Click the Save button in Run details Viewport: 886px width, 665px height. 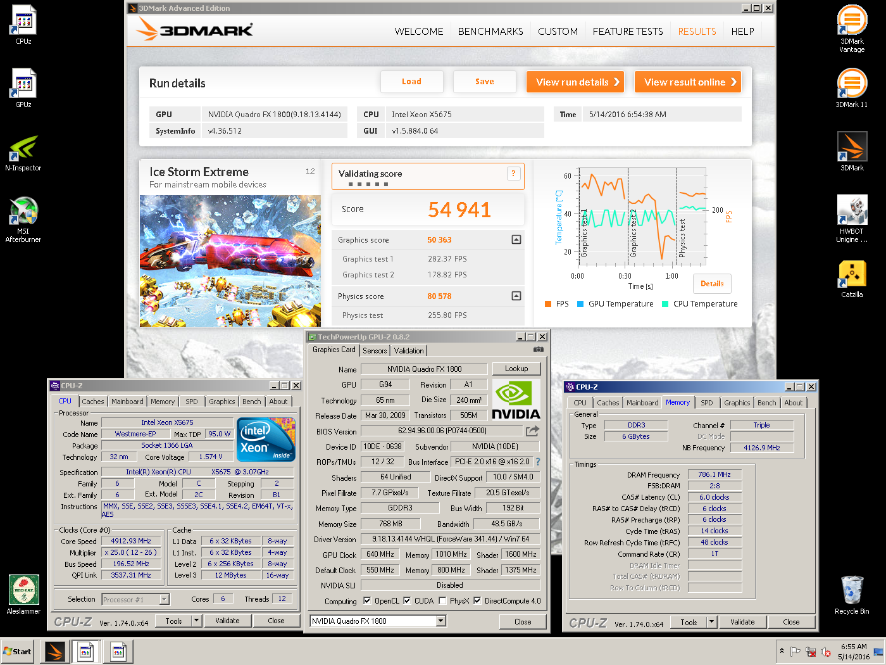485,82
